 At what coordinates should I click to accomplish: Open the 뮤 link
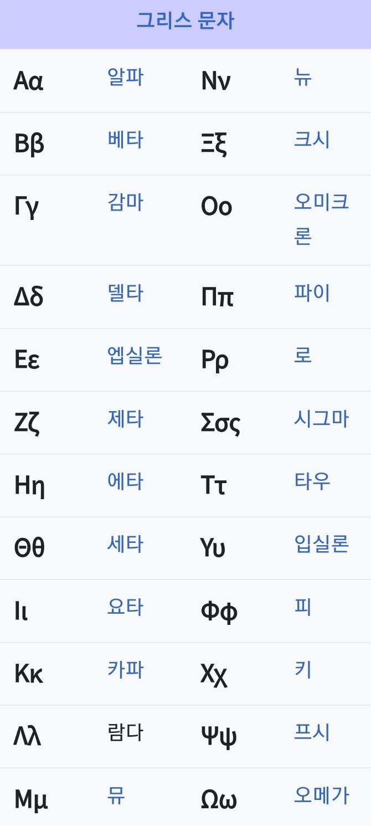(116, 796)
